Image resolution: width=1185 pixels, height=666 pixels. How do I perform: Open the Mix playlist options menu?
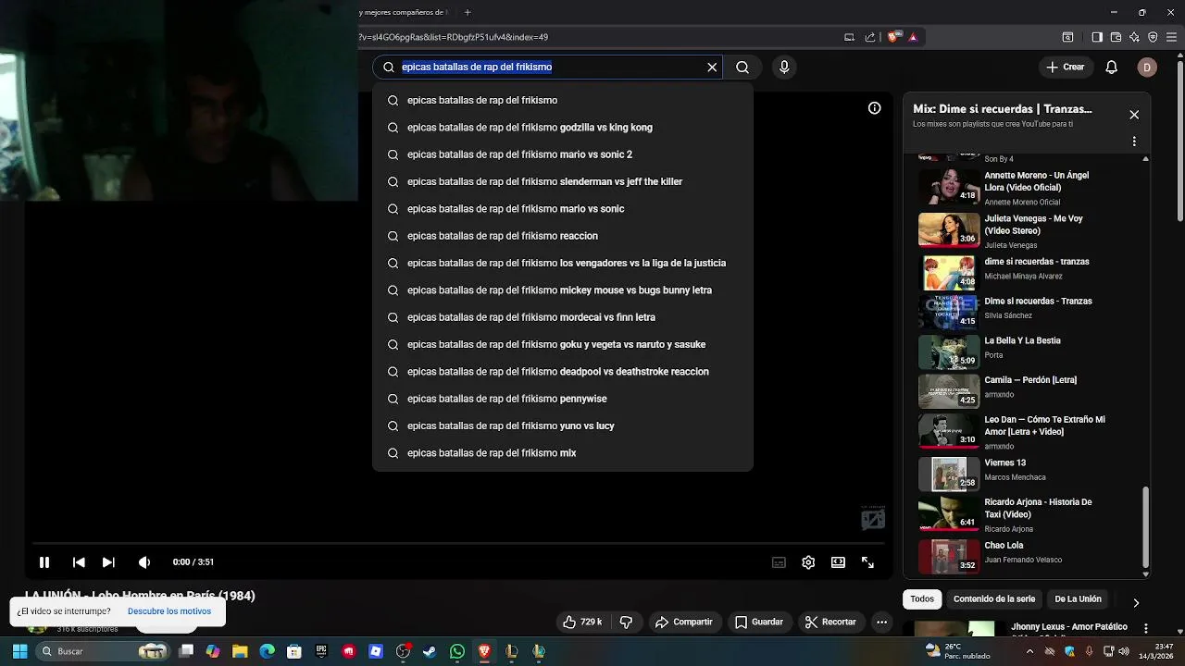coord(1134,142)
